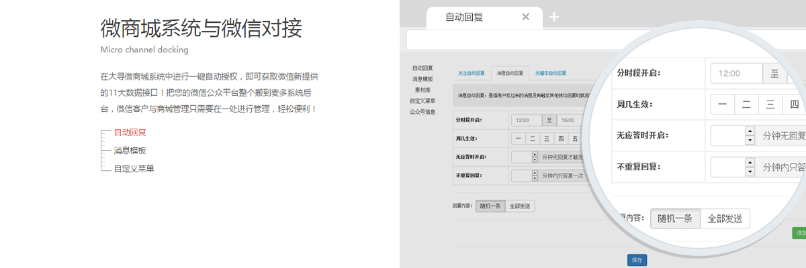This screenshot has width=806, height=268.
Task: Click the small form's 12:00 start time field
Action: click(527, 121)
